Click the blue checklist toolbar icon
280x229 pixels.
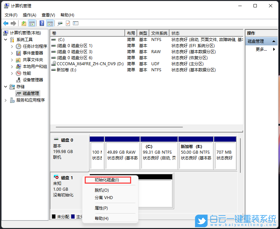(x=76, y=23)
